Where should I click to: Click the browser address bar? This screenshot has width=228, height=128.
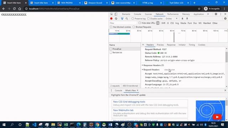click(x=112, y=9)
